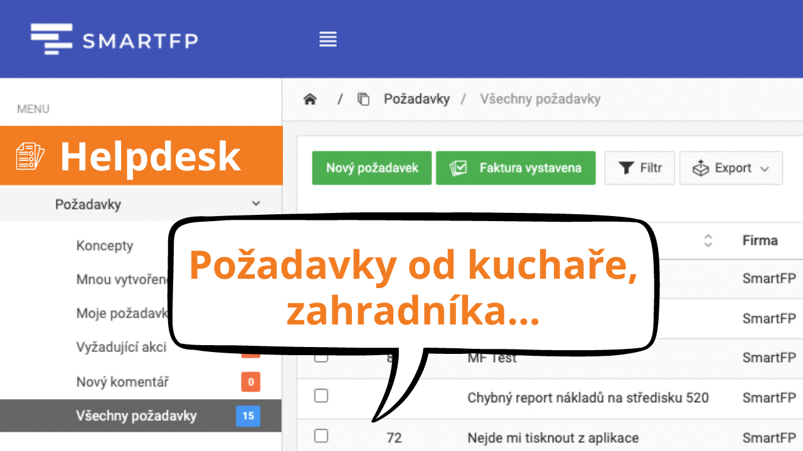Go to home via breadcrumb house icon
The height and width of the screenshot is (451, 803).
(x=310, y=99)
